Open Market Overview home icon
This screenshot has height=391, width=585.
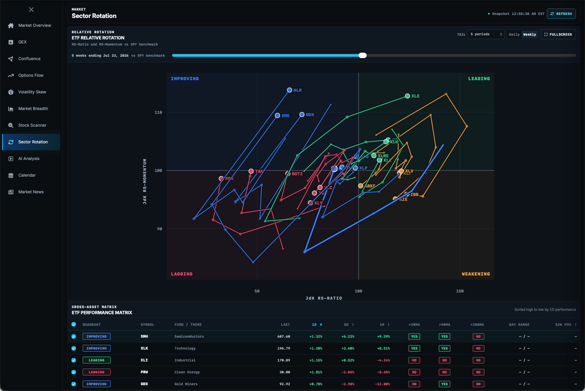pyautogui.click(x=11, y=25)
